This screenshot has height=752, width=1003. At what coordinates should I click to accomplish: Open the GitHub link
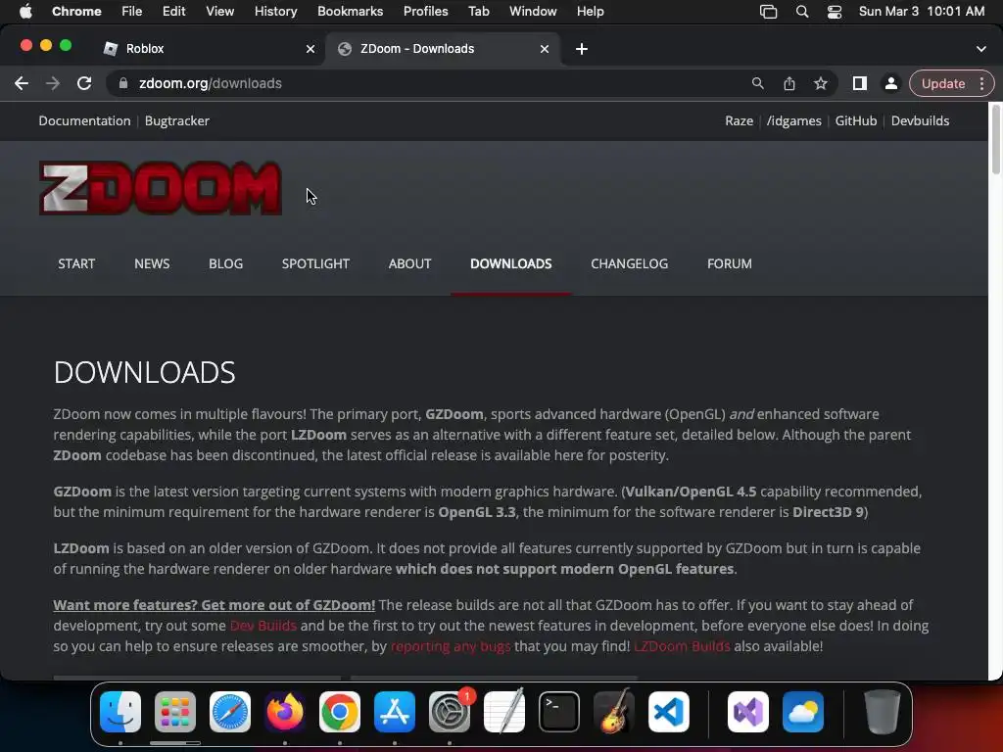pos(856,120)
